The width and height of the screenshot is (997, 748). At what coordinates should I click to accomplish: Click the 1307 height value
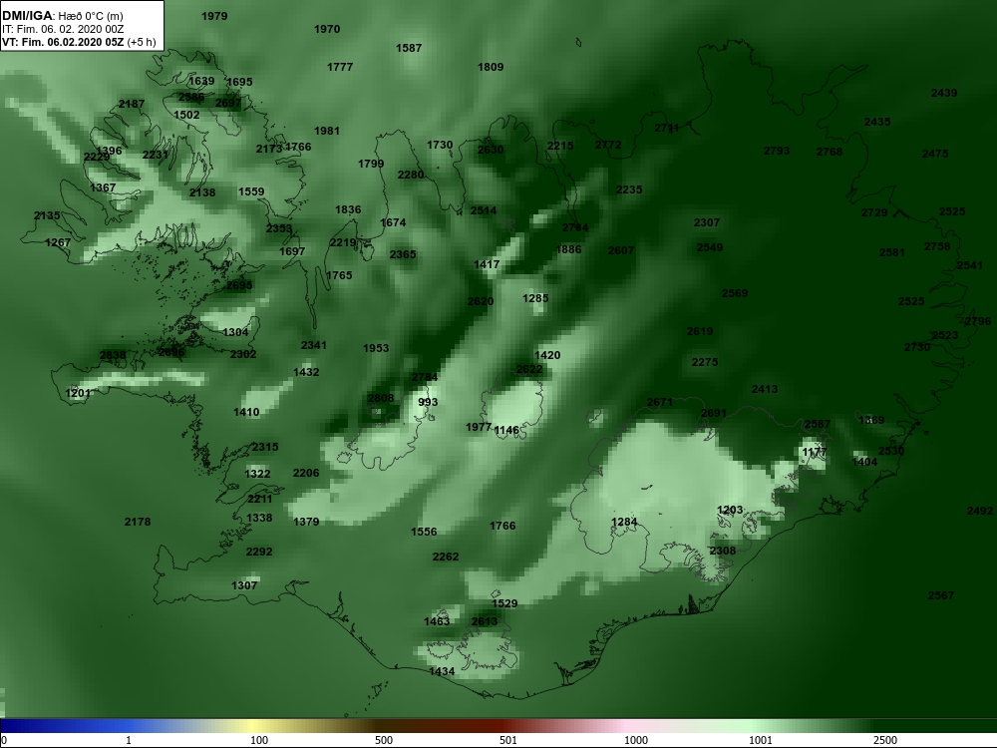(x=244, y=585)
